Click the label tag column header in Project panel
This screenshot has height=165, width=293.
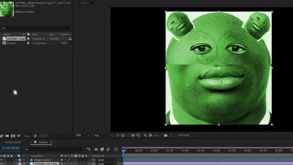pos(28,34)
